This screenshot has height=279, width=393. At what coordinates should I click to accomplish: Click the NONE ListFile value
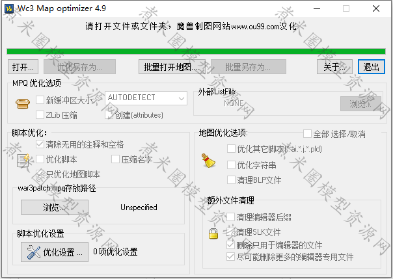point(234,103)
